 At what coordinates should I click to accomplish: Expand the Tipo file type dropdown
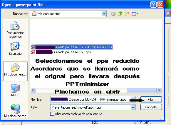pos(133,107)
